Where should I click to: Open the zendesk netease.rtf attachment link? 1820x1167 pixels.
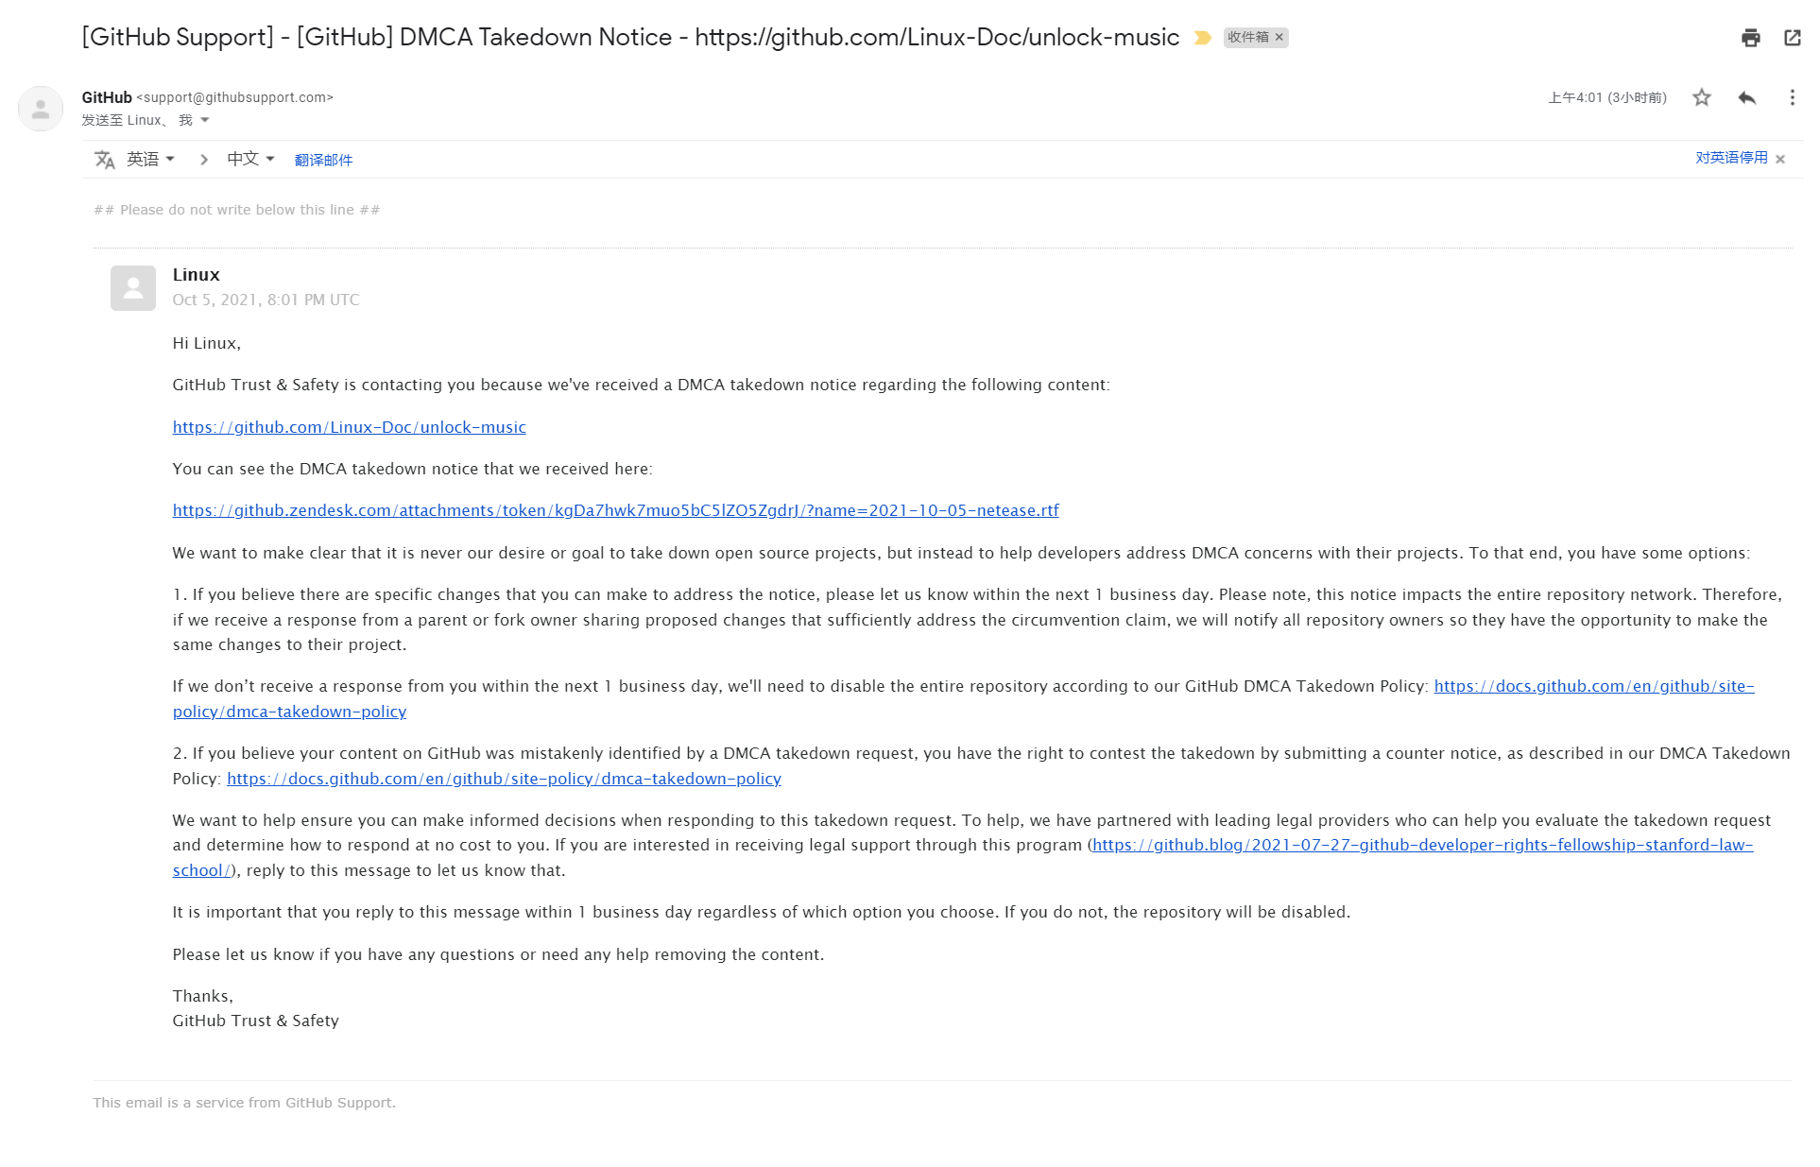(x=615, y=510)
